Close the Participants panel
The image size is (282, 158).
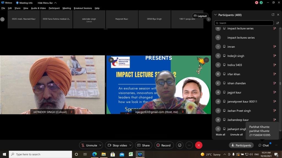pos(278,15)
